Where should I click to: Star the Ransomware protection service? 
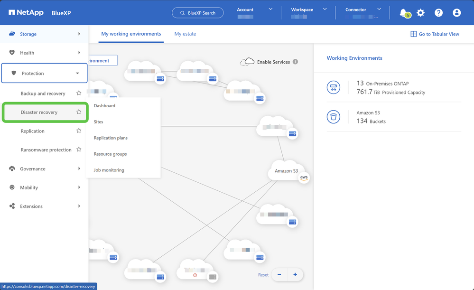pyautogui.click(x=79, y=150)
